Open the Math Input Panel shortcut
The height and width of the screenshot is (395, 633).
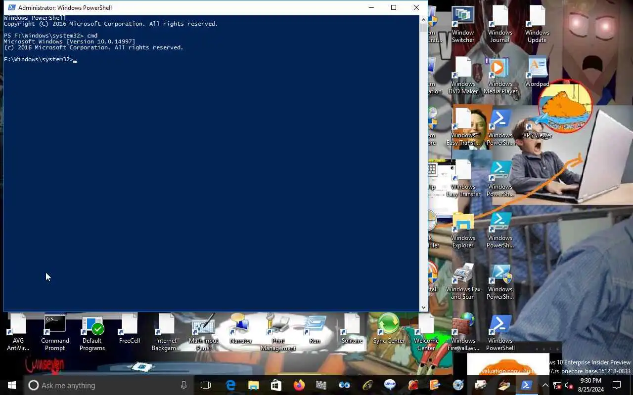coord(203,333)
